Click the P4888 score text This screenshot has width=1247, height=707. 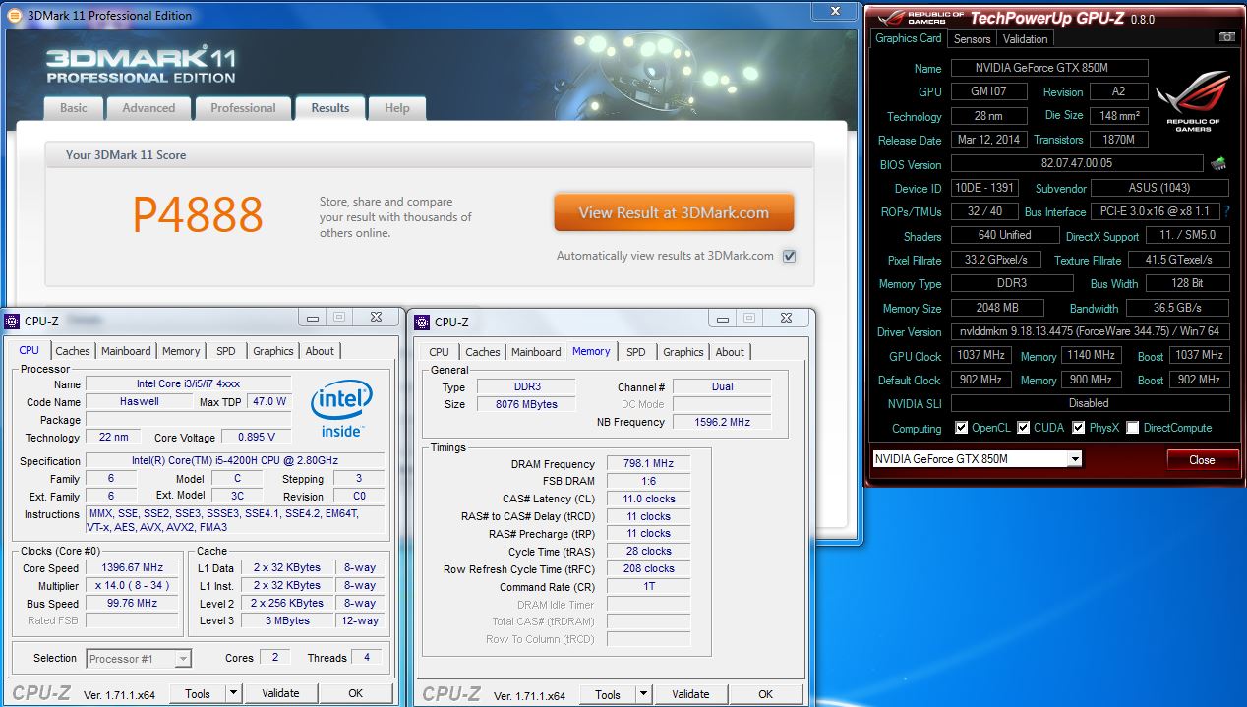coord(198,214)
